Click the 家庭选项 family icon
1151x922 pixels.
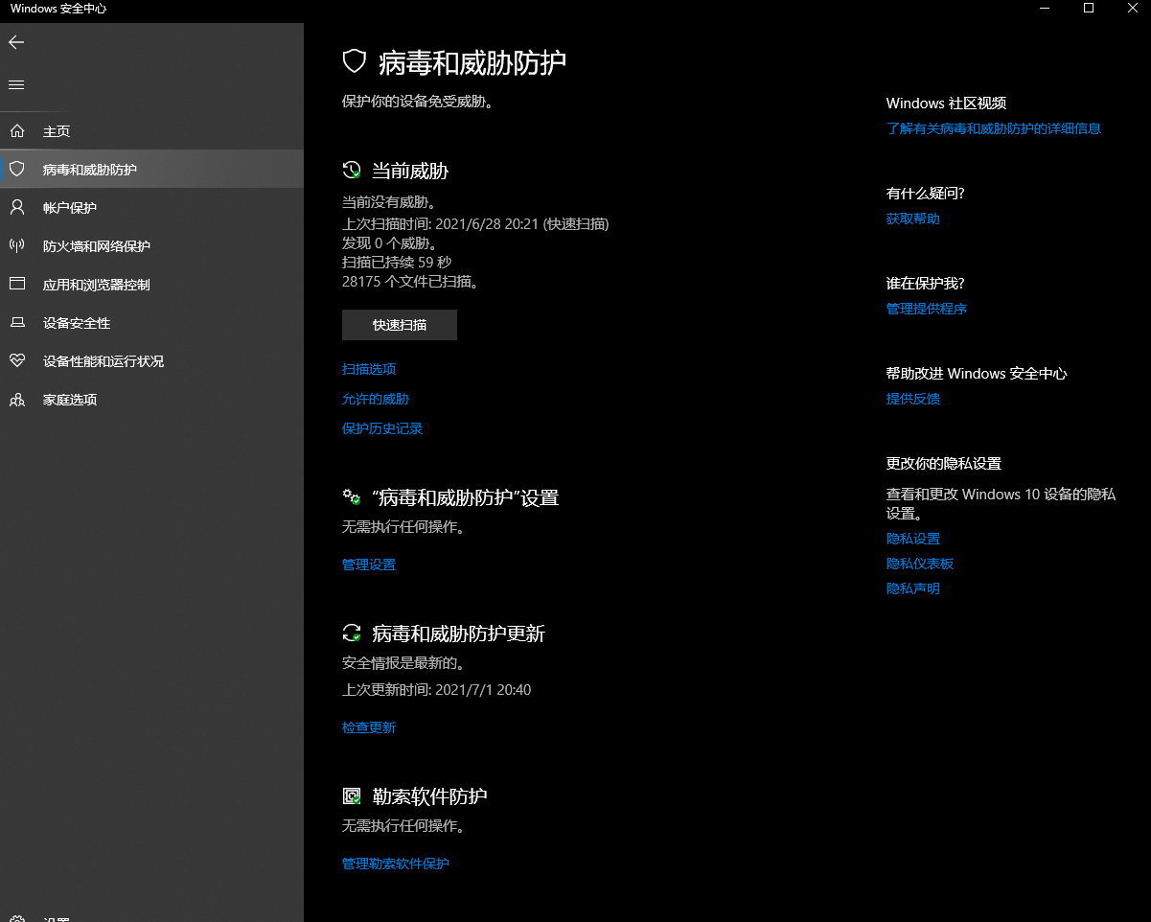point(16,400)
